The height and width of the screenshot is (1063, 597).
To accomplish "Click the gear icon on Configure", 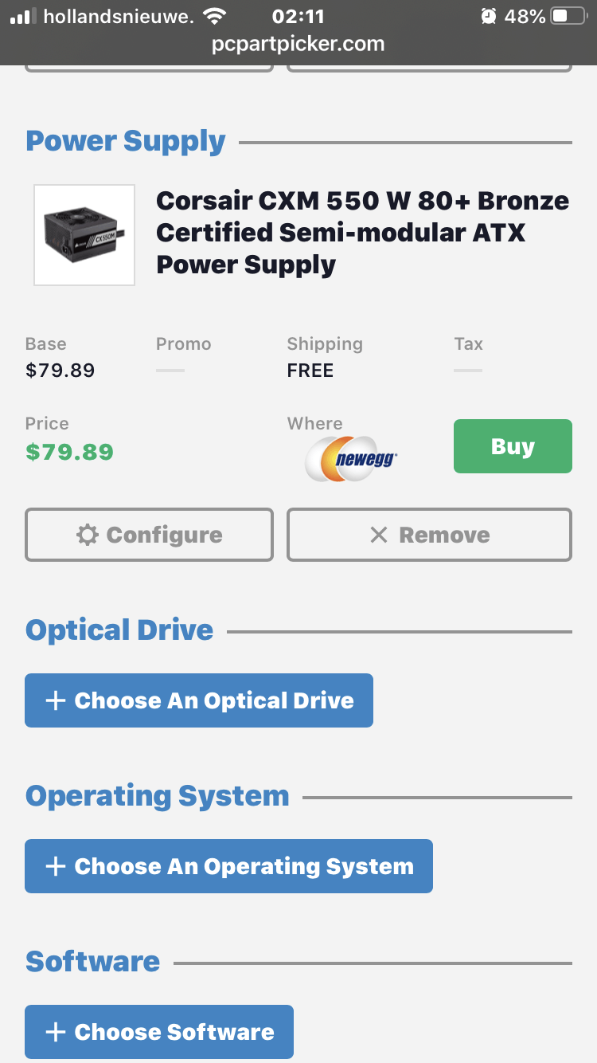I will tap(87, 535).
